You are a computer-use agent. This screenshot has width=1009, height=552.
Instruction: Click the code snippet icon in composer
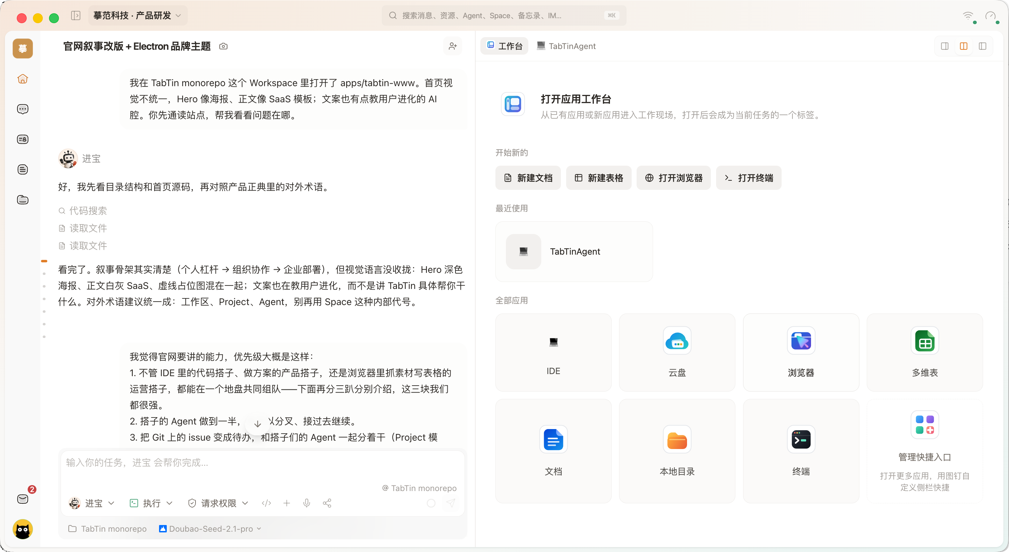[x=266, y=503]
